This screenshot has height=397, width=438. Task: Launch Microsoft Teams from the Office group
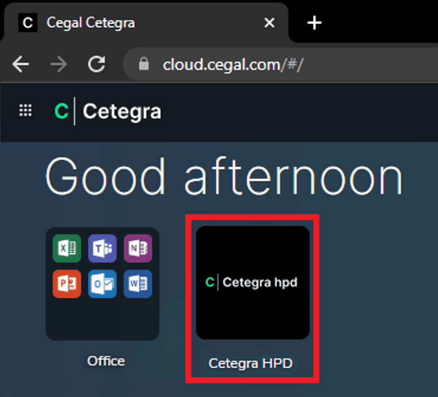click(x=102, y=248)
